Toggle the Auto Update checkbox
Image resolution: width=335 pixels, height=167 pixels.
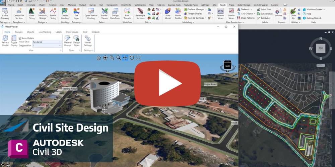(x=20, y=38)
